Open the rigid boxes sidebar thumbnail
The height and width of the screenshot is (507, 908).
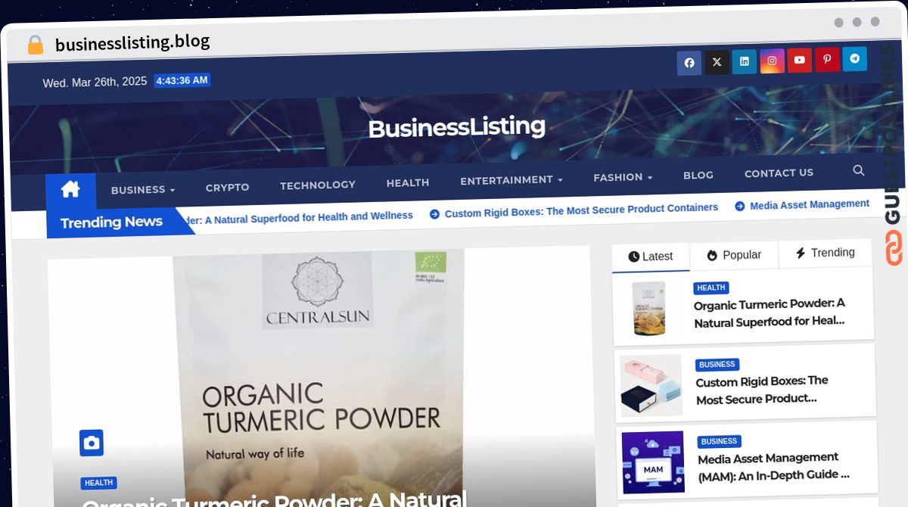click(x=651, y=385)
